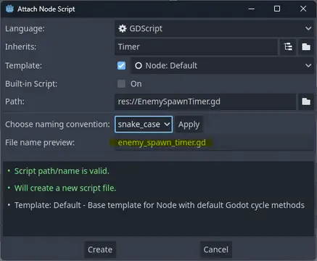This screenshot has height=261, width=317.
Task: Maximize the Attach Node Script dialog
Action: point(277,9)
